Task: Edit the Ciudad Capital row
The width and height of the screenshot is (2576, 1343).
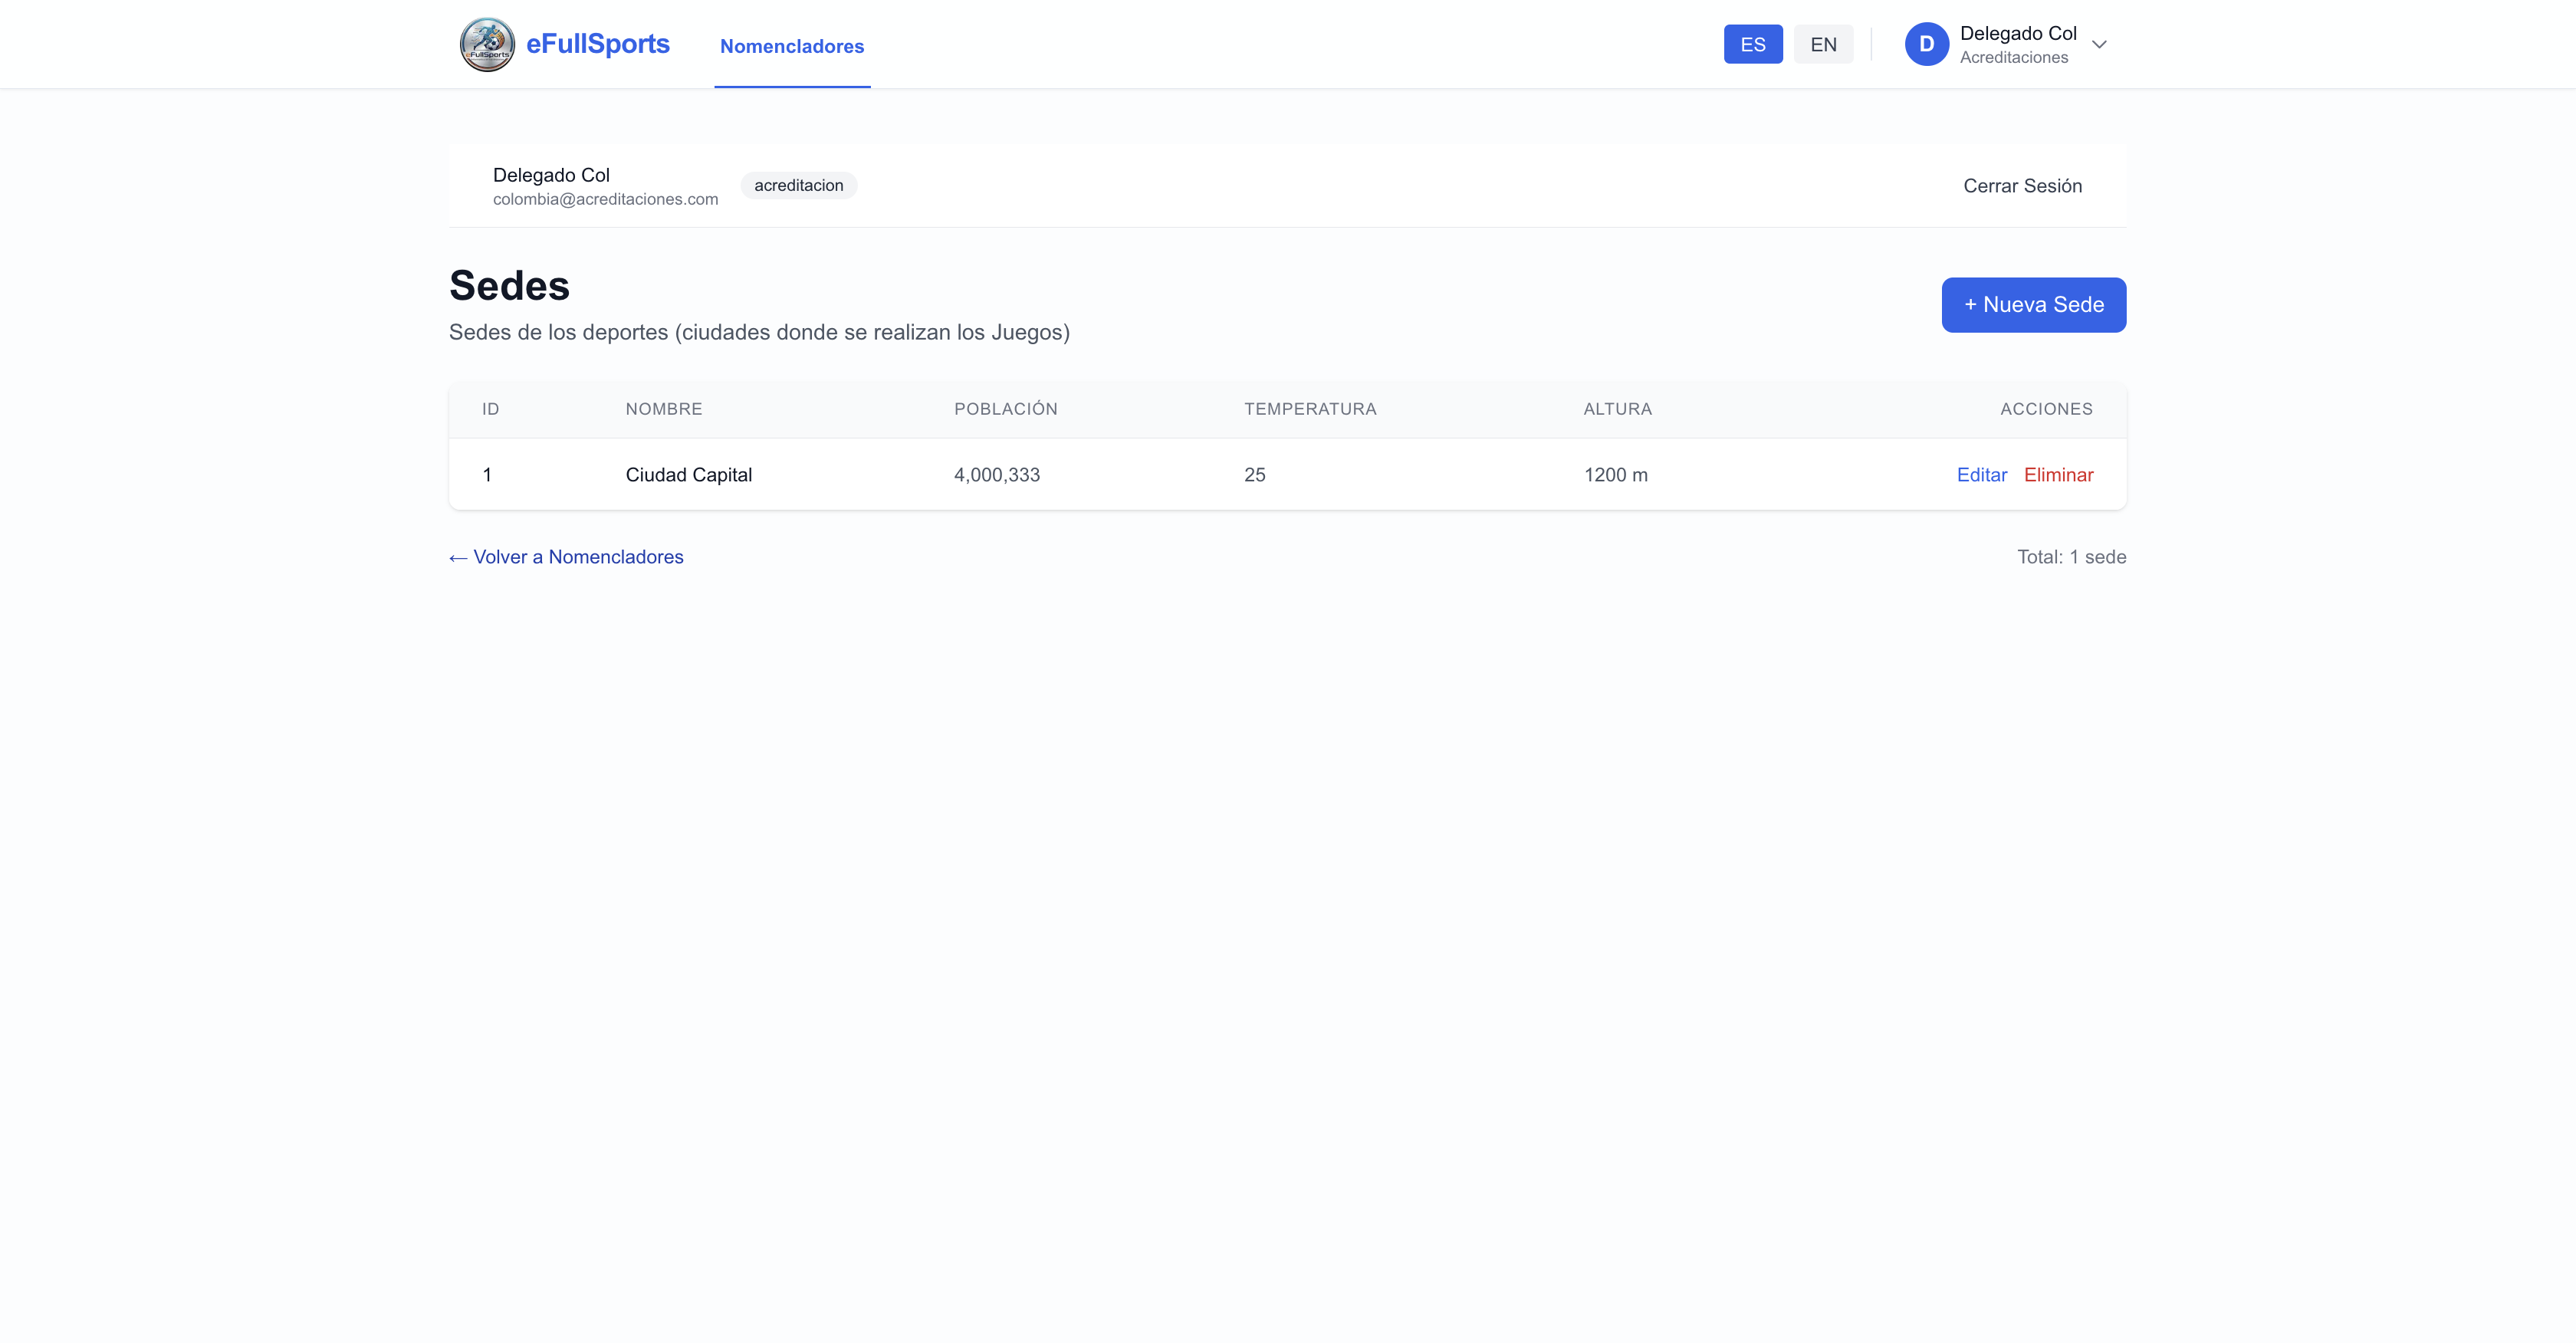Action: coord(1981,475)
